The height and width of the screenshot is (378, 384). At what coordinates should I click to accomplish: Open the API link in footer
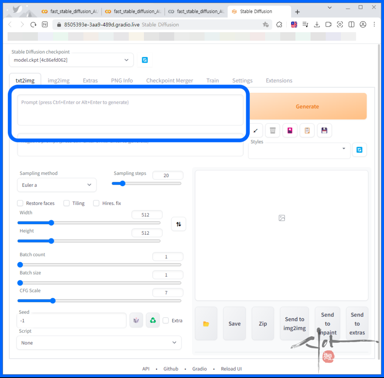[146, 369]
